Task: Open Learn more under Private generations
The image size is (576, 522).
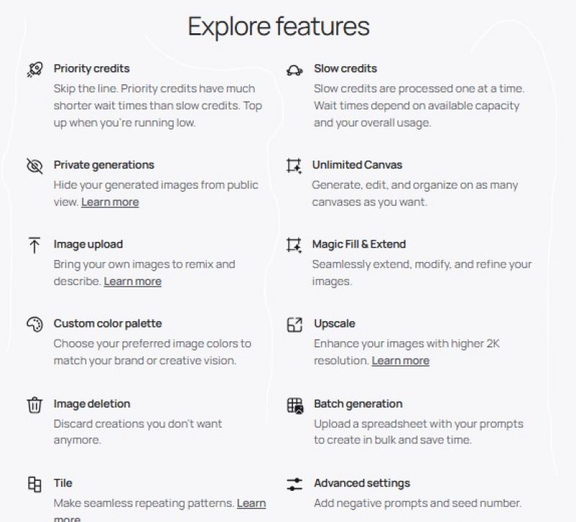Action: click(x=110, y=202)
